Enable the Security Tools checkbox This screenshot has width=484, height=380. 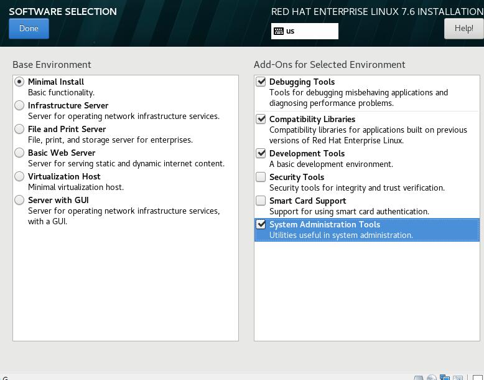coord(261,177)
